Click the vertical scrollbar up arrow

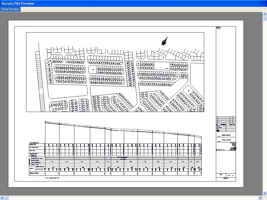pyautogui.click(x=265, y=14)
